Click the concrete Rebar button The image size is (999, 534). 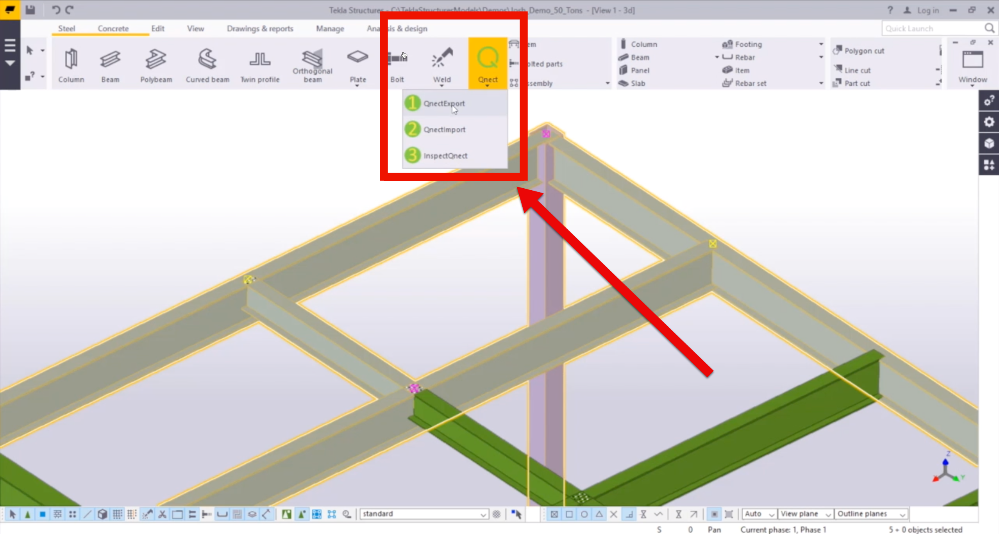738,57
